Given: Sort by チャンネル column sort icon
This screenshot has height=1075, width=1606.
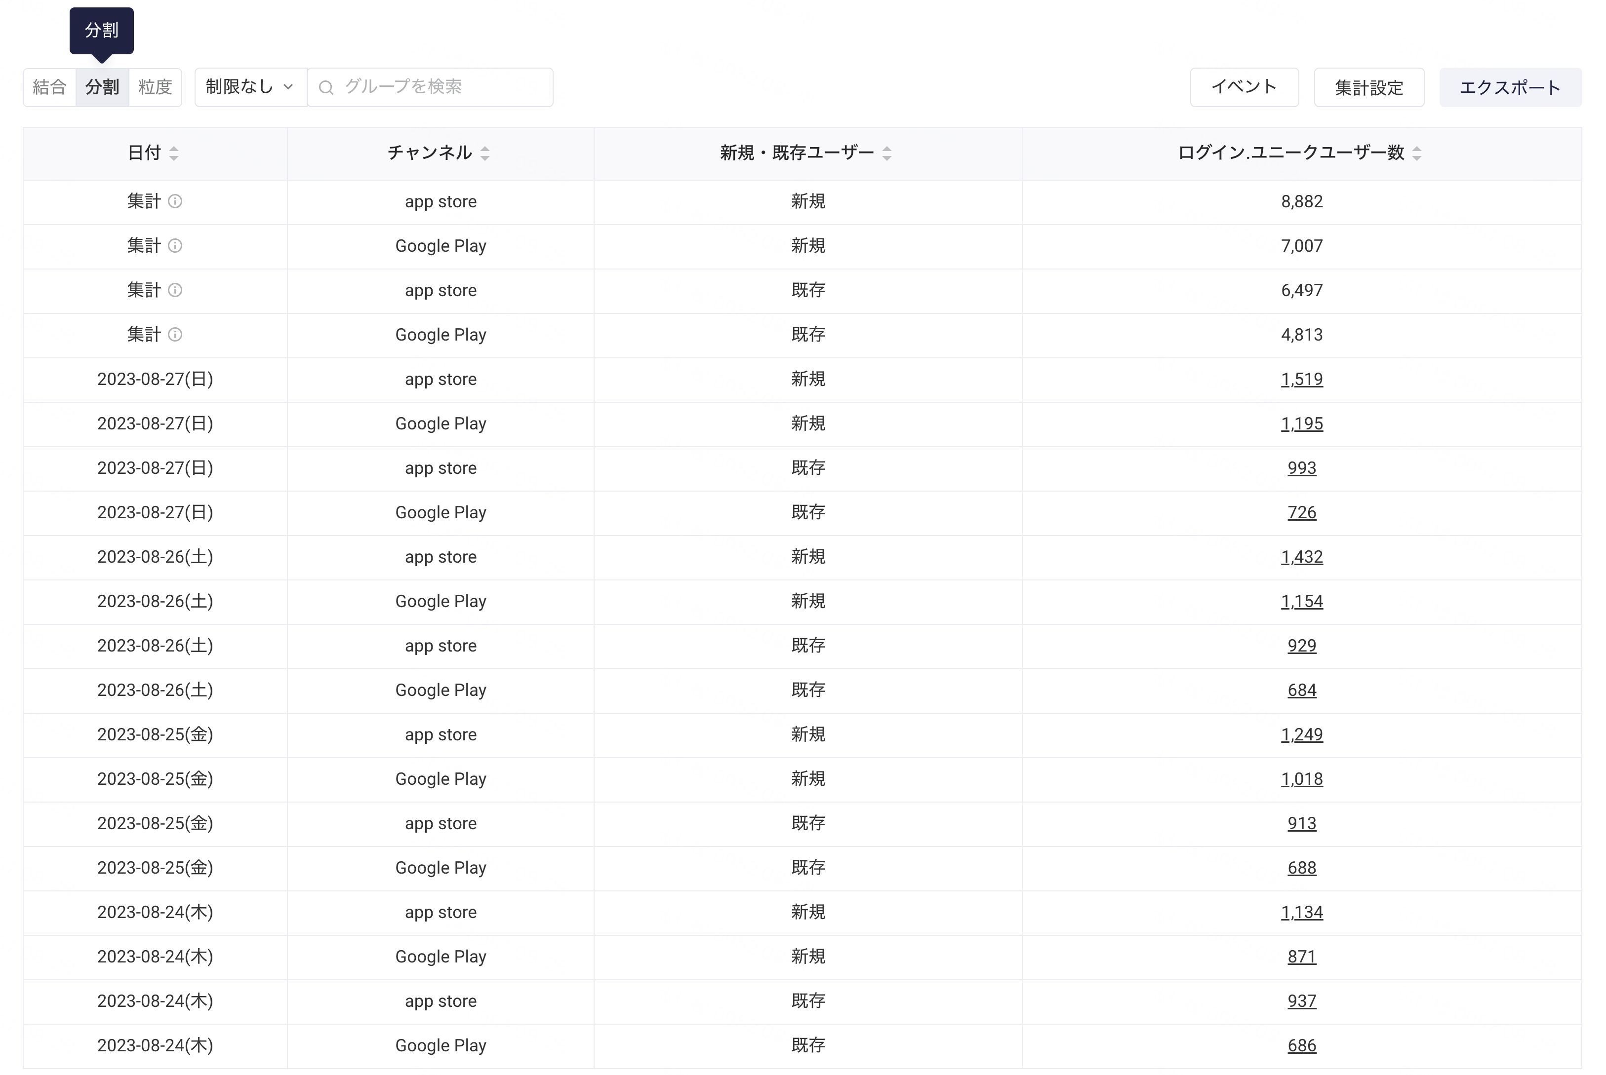Looking at the screenshot, I should pyautogui.click(x=485, y=153).
